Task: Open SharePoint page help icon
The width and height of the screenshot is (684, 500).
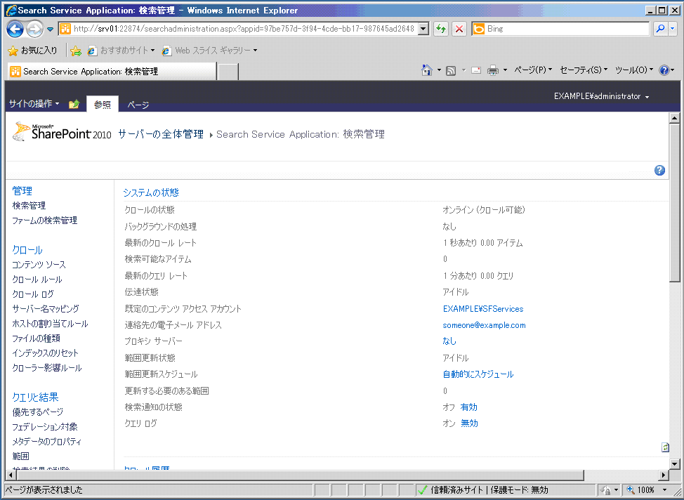Action: tap(659, 170)
